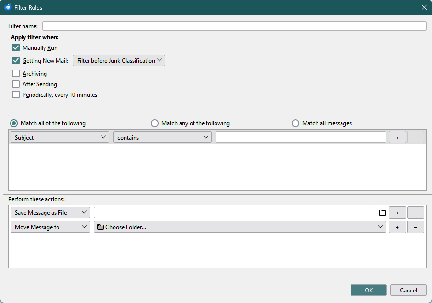Enable the Archiving checkbox
This screenshot has height=303, width=432.
click(16, 74)
